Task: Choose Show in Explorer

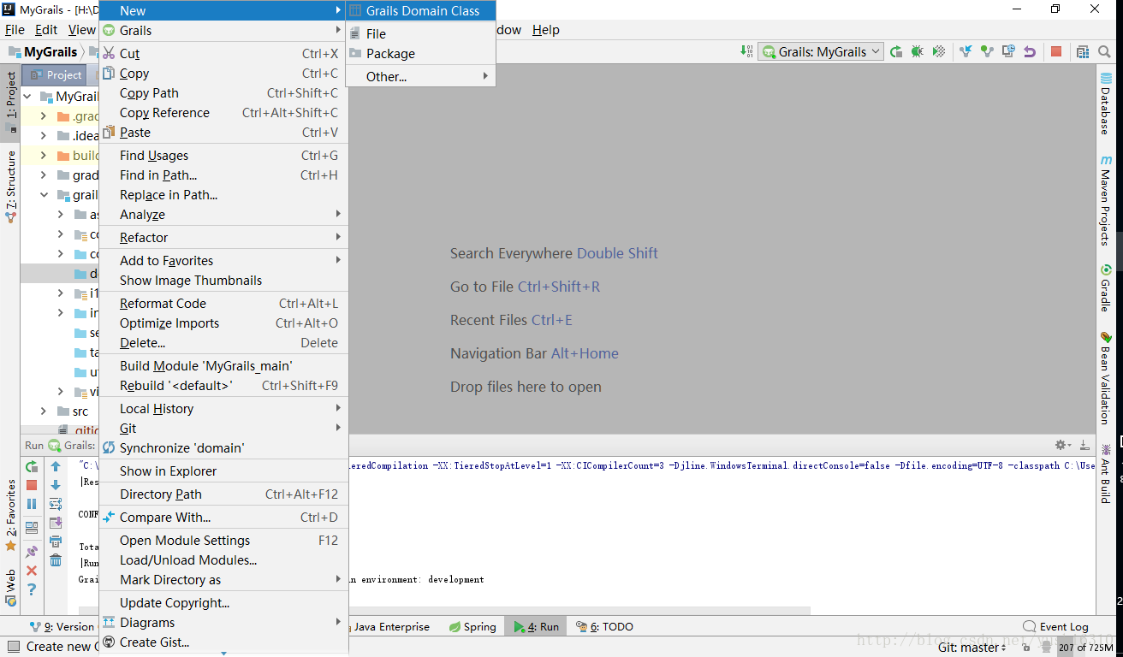Action: click(x=223, y=471)
